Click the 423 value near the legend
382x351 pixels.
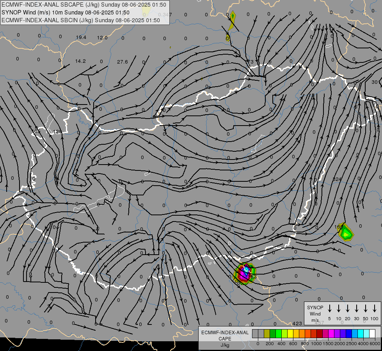pyautogui.click(x=297, y=323)
